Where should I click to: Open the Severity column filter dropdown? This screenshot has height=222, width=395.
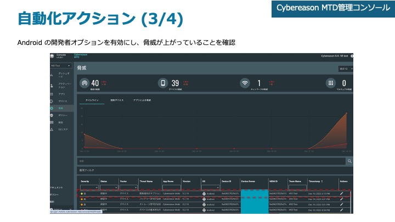click(x=89, y=187)
